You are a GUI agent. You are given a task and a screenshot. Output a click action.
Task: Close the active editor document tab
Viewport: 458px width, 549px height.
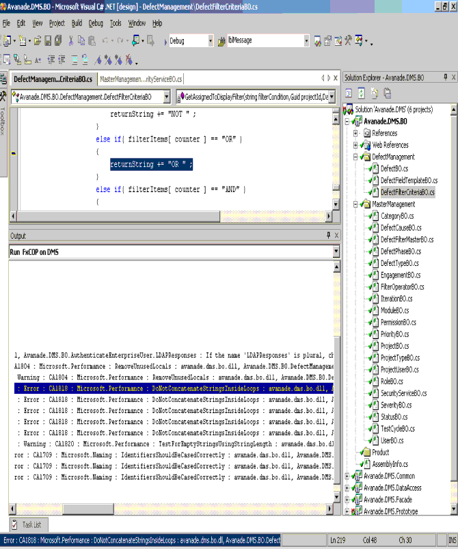pos(336,78)
